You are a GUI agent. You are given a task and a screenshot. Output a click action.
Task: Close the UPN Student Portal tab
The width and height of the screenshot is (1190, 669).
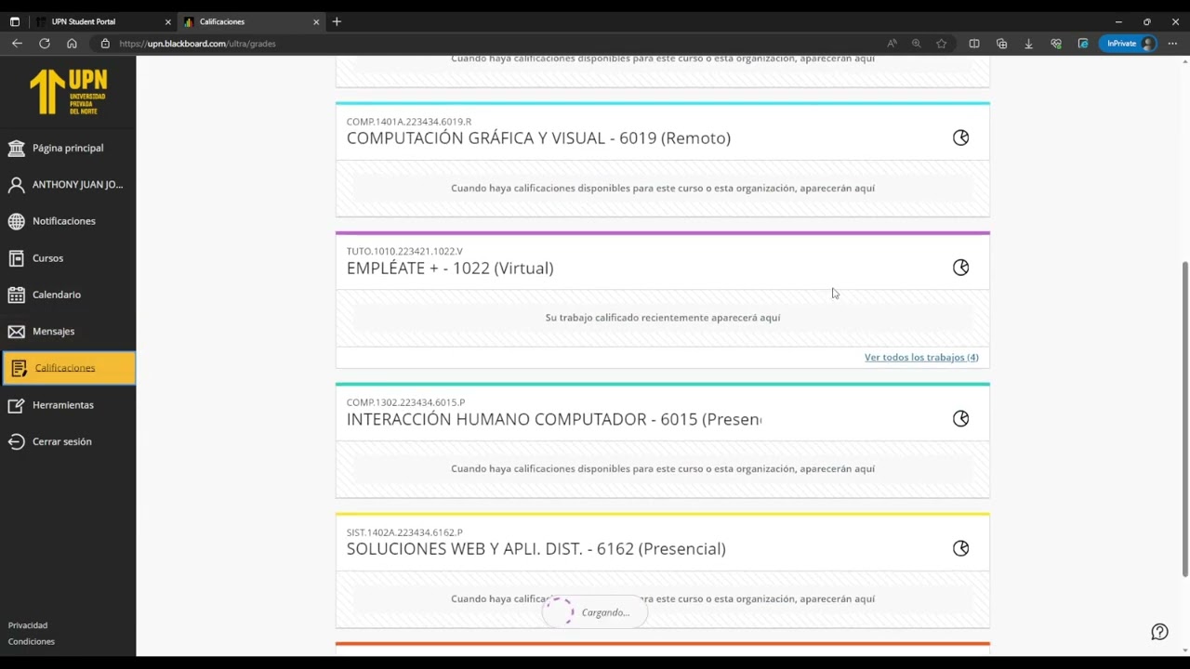click(x=167, y=21)
